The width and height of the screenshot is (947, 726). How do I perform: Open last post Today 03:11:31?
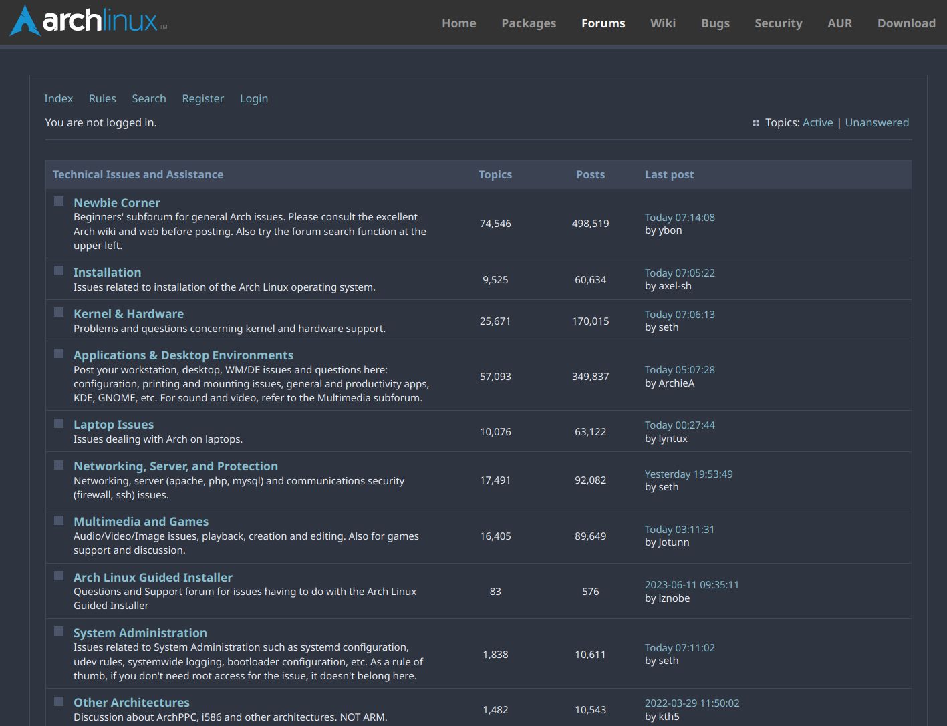[680, 529]
